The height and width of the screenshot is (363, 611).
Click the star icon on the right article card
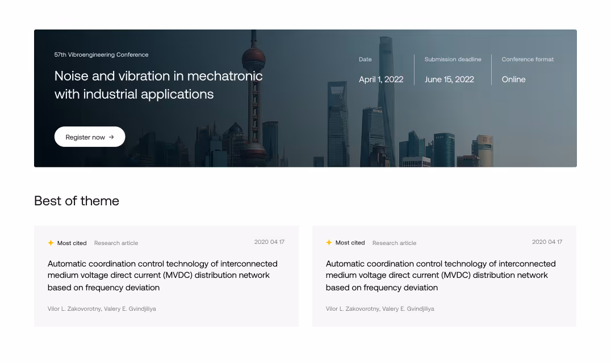[329, 243]
